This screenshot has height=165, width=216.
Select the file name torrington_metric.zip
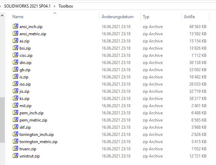coord(38,142)
